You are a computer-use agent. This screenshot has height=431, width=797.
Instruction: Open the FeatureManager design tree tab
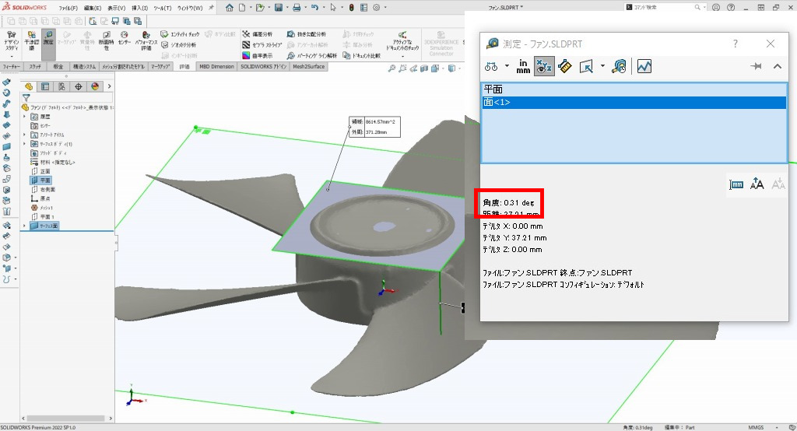tap(29, 86)
